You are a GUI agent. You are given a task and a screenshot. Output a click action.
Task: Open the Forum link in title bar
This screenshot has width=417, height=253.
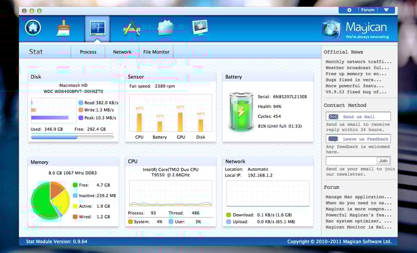[368, 10]
